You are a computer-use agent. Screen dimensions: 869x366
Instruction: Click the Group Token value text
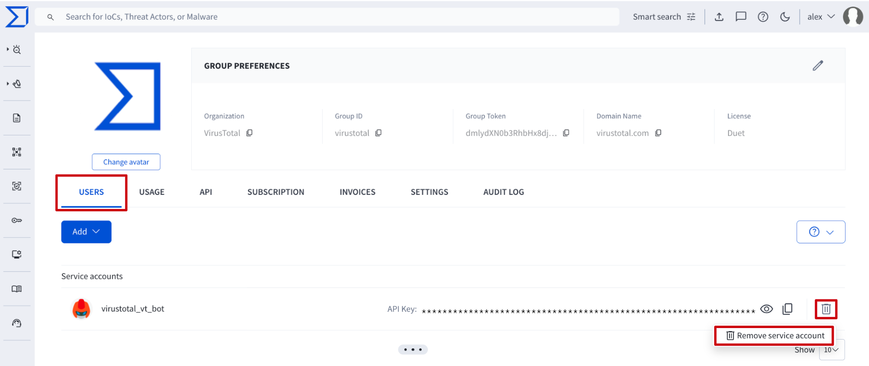(x=511, y=133)
